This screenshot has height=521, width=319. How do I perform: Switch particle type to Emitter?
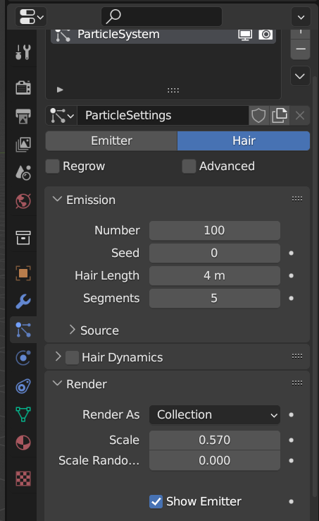pos(111,141)
